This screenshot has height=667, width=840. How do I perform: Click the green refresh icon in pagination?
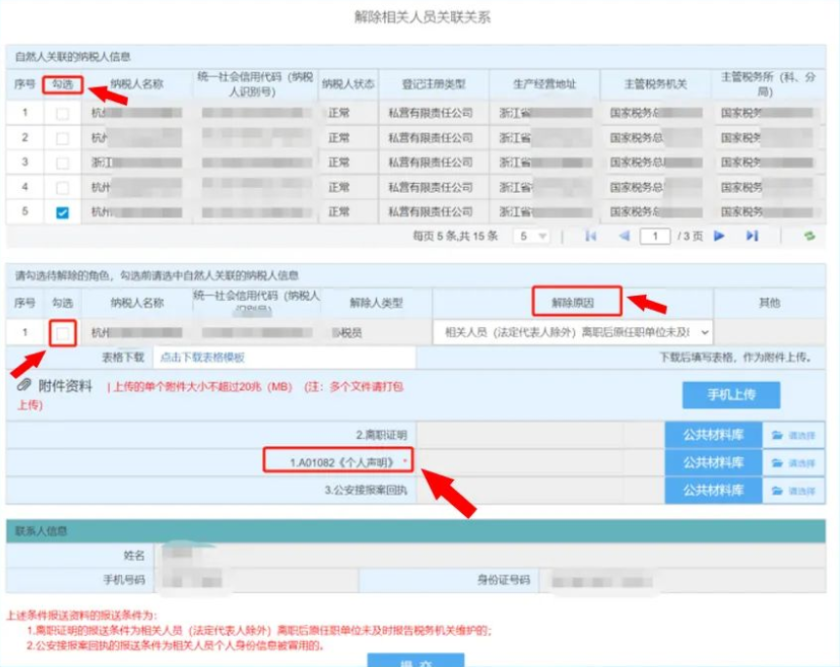point(808,236)
